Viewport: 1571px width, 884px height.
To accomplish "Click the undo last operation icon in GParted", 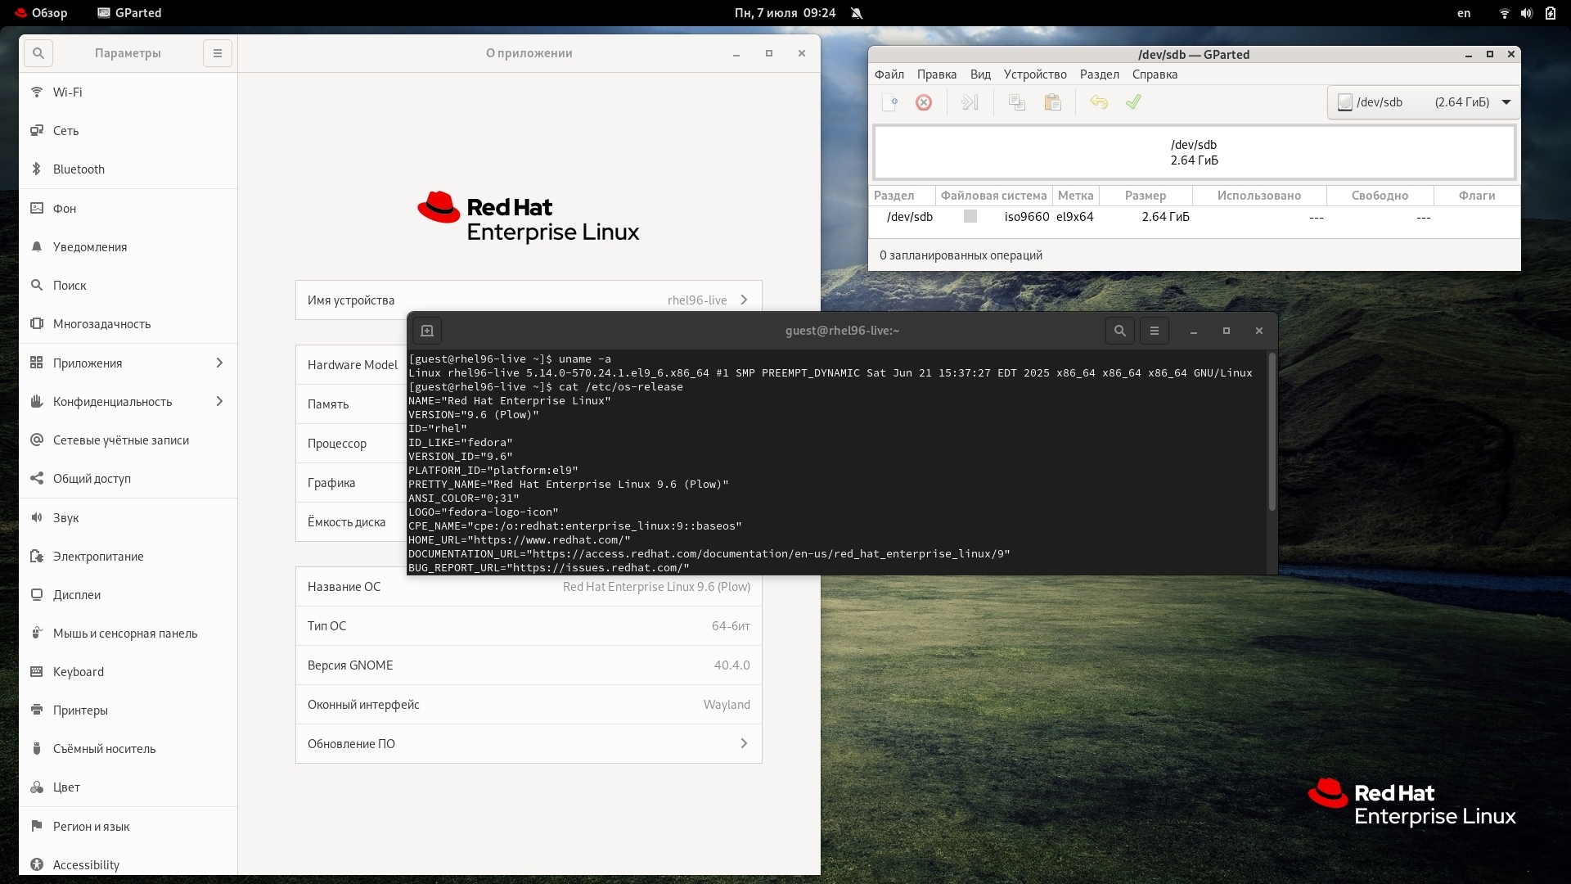I will coord(1099,102).
